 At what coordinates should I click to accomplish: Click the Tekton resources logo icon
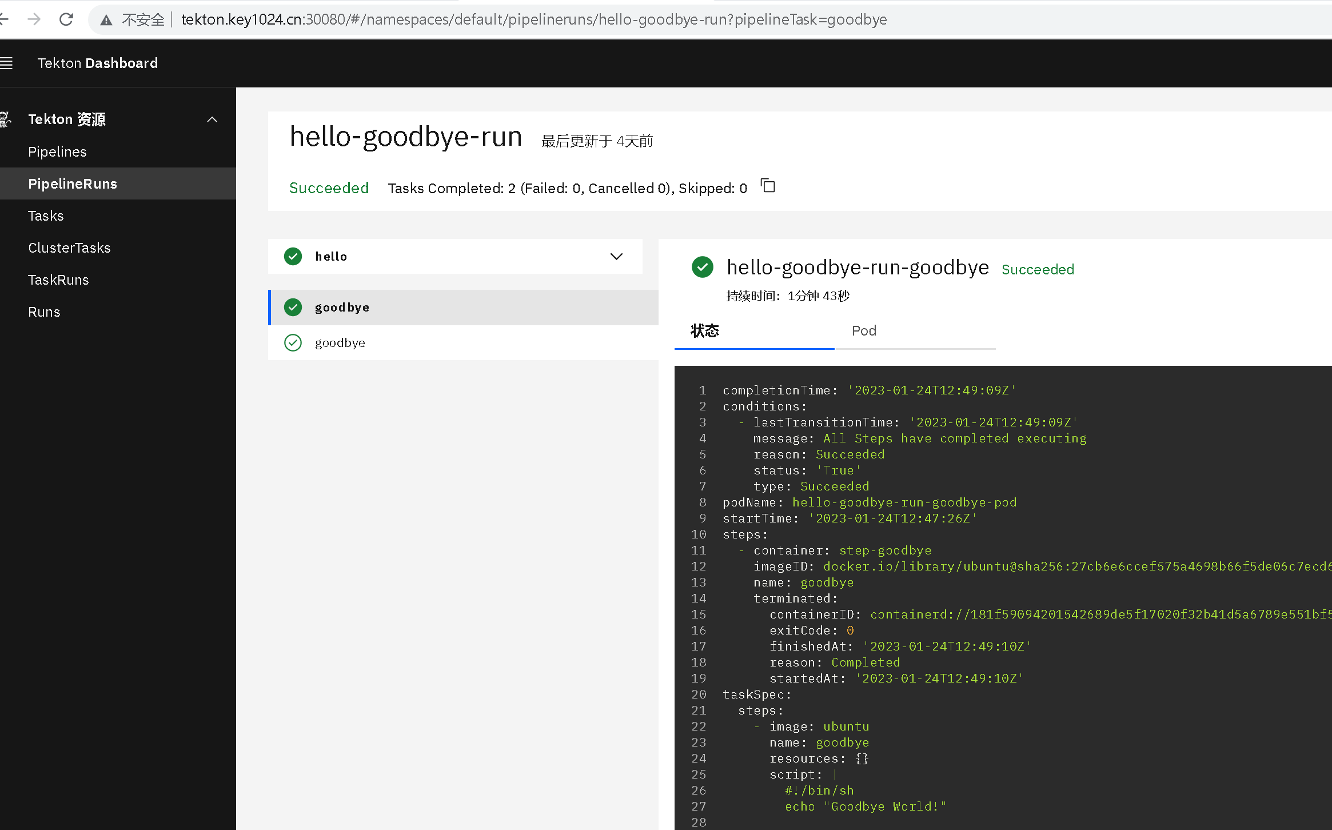coord(5,119)
